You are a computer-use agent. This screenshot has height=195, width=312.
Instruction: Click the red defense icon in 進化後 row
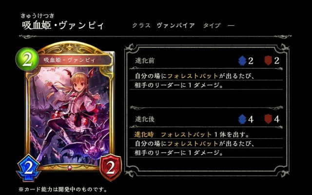[268, 119]
